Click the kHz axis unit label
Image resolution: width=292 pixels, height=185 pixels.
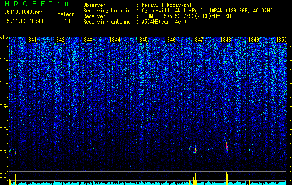point(4,37)
